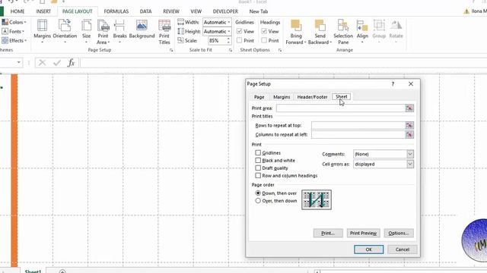Cancel formula entry with X icon
The image size is (487, 273).
click(x=43, y=63)
